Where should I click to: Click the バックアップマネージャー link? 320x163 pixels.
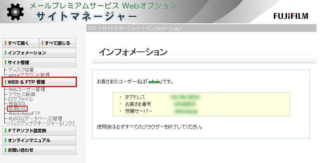pyautogui.click(x=41, y=123)
